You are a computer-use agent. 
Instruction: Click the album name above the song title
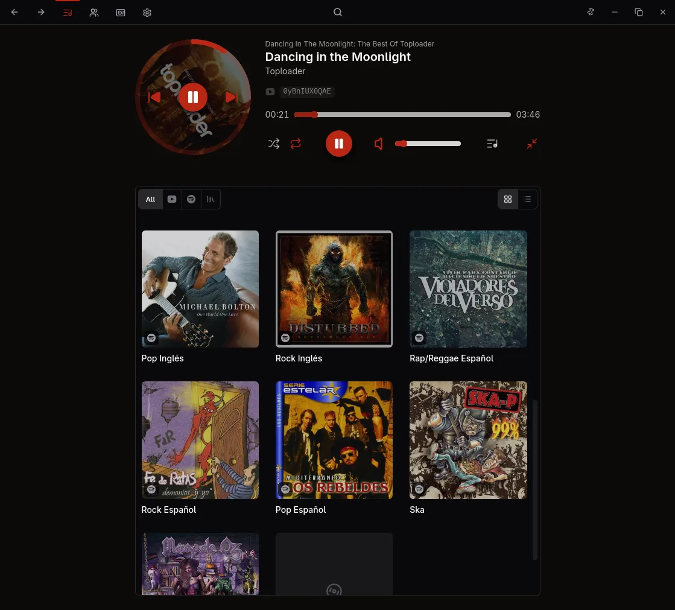coord(349,44)
